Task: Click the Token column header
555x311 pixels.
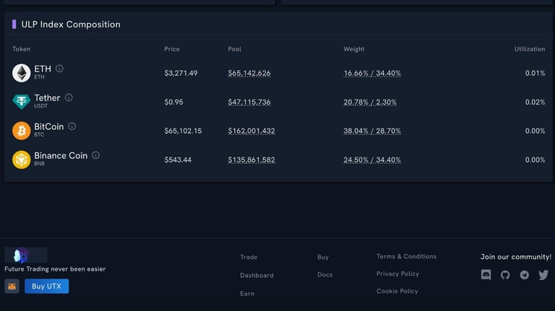Action: [21, 49]
